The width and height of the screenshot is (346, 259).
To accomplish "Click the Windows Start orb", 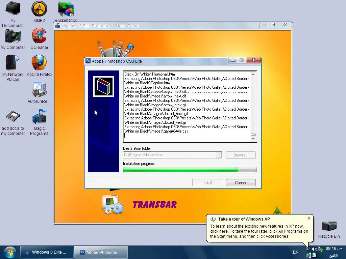I will (x=10, y=252).
